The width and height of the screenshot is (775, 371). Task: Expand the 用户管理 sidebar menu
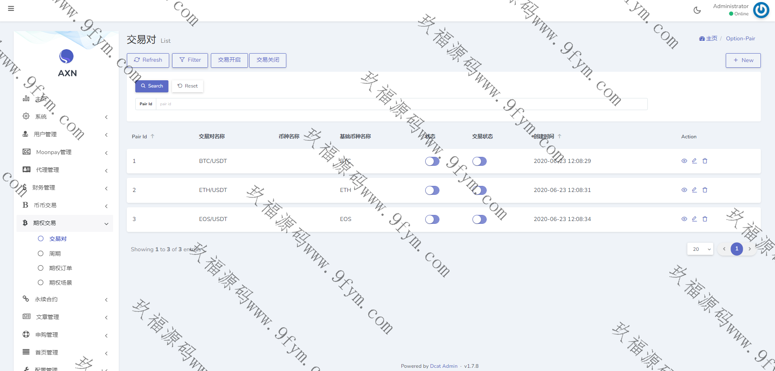click(65, 134)
